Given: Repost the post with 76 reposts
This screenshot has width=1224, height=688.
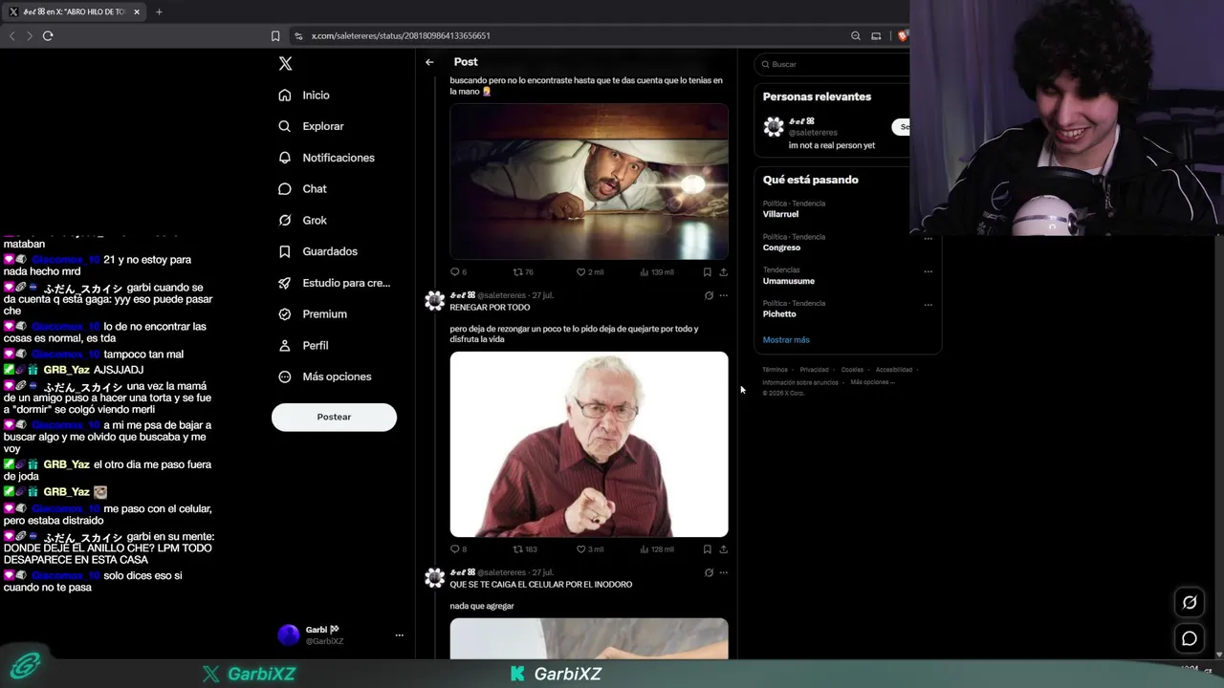Looking at the screenshot, I should 523,272.
